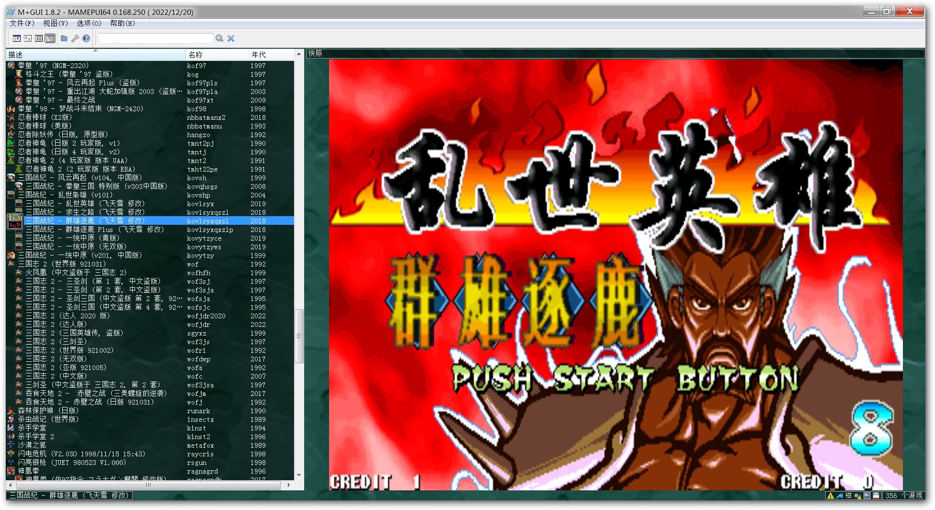The height and width of the screenshot is (510, 935).
Task: Click the graphics picture status icon
Action: (867, 496)
